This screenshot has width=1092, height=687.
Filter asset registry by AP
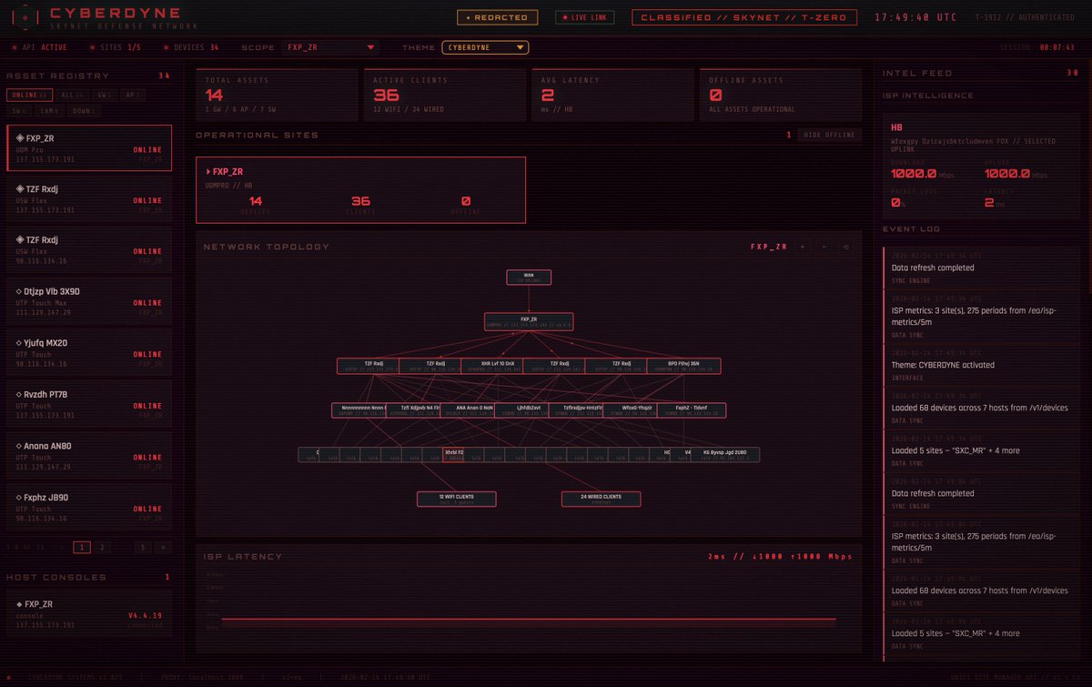click(x=133, y=95)
